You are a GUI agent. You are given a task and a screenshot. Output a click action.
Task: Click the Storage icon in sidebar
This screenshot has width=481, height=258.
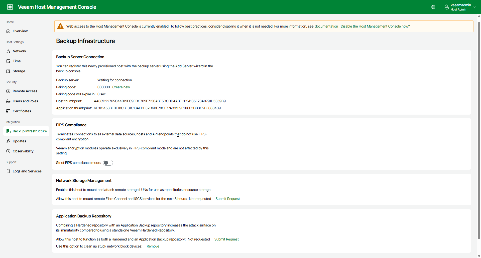[x=8, y=71]
